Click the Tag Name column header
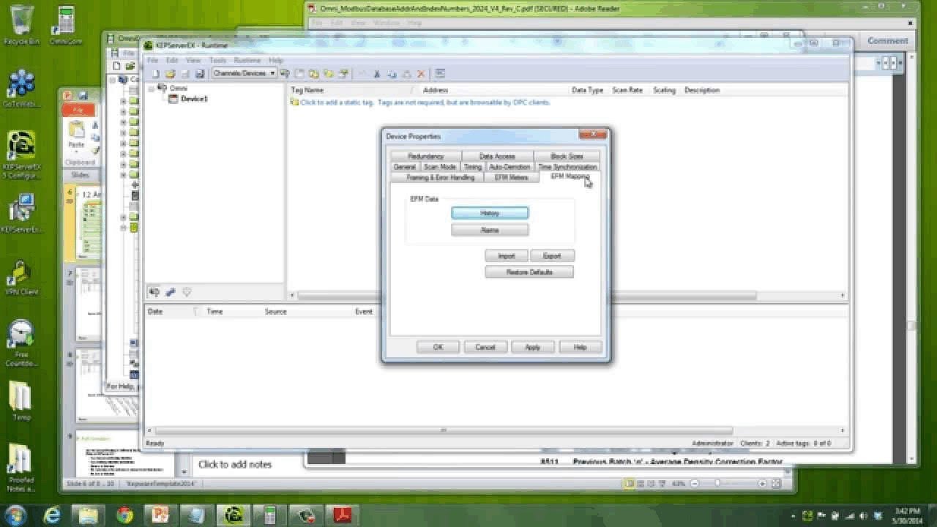Viewport: 937px width, 527px height. [307, 90]
